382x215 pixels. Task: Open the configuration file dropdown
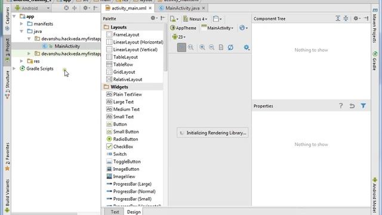174,19
